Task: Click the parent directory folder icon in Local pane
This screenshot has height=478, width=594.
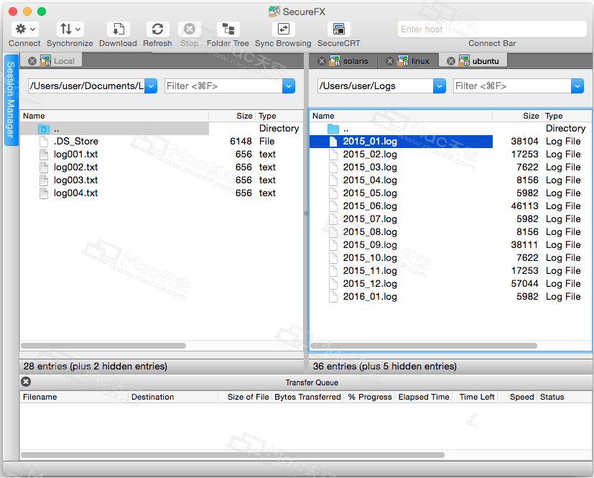Action: (x=44, y=129)
